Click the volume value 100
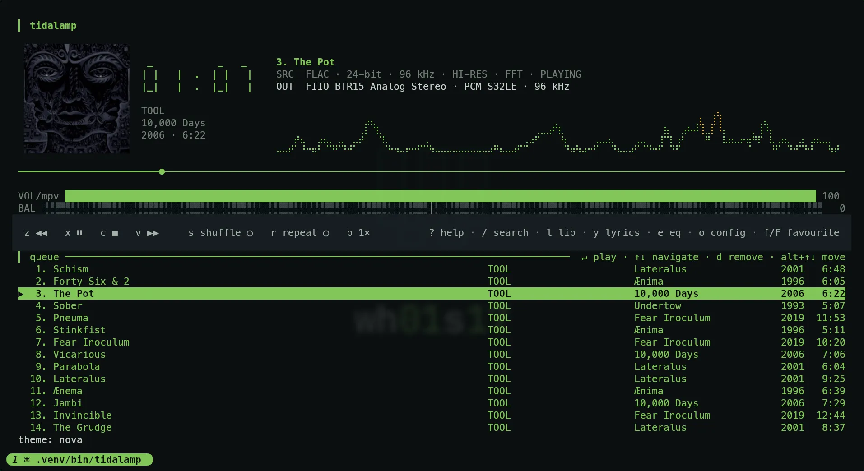The width and height of the screenshot is (864, 471). tap(831, 196)
